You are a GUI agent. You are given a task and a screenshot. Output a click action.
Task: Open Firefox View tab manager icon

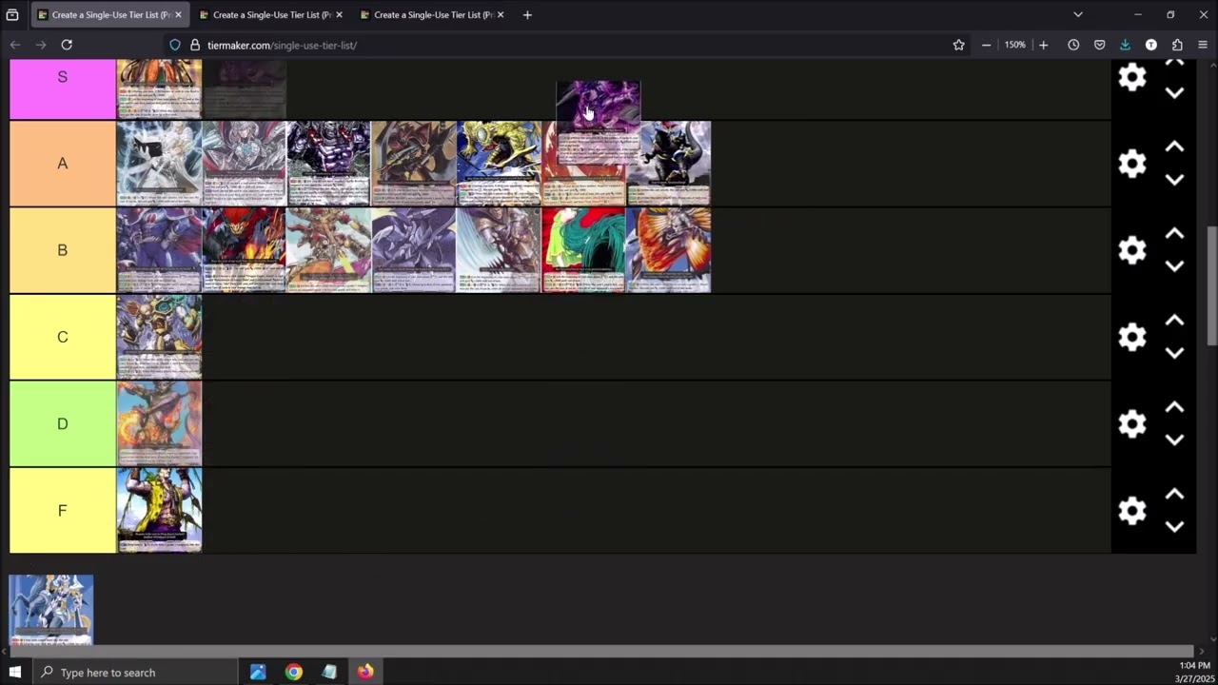click(12, 14)
